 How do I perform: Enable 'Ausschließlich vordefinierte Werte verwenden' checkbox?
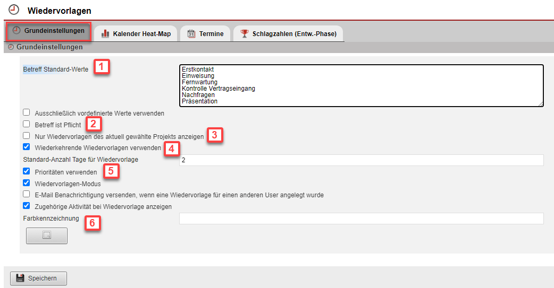27,112
